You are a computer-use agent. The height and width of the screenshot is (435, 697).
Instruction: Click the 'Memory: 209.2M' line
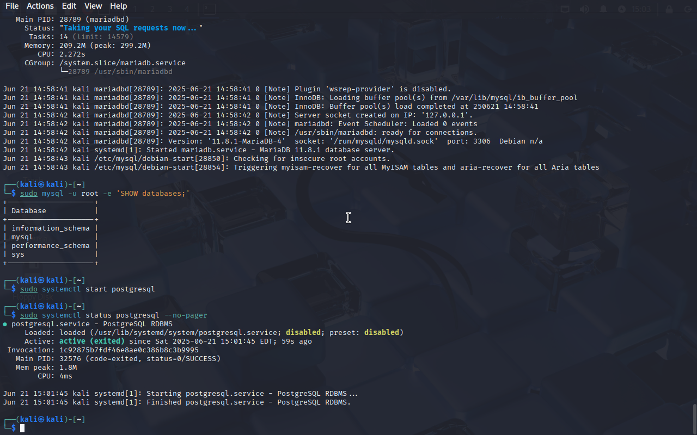(x=88, y=46)
